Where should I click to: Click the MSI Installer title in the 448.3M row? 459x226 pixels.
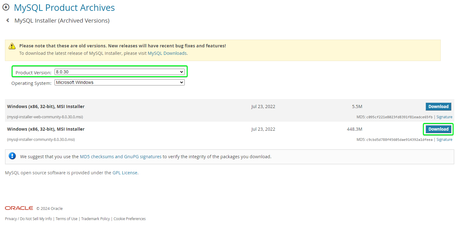[46, 129]
